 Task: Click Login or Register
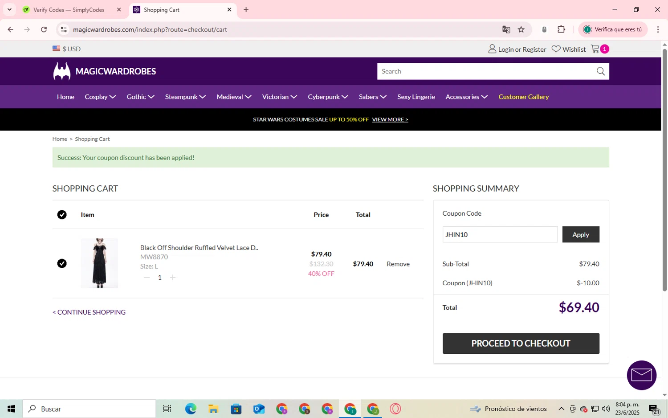[x=522, y=49]
